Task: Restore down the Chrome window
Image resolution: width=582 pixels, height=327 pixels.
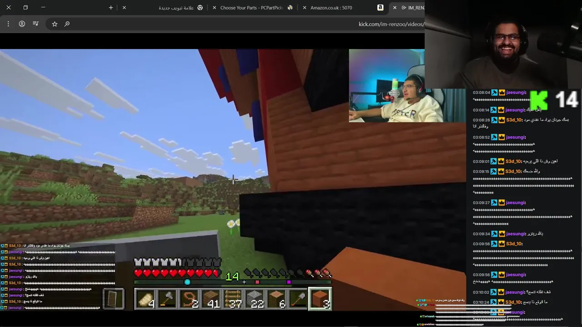Action: (25, 8)
